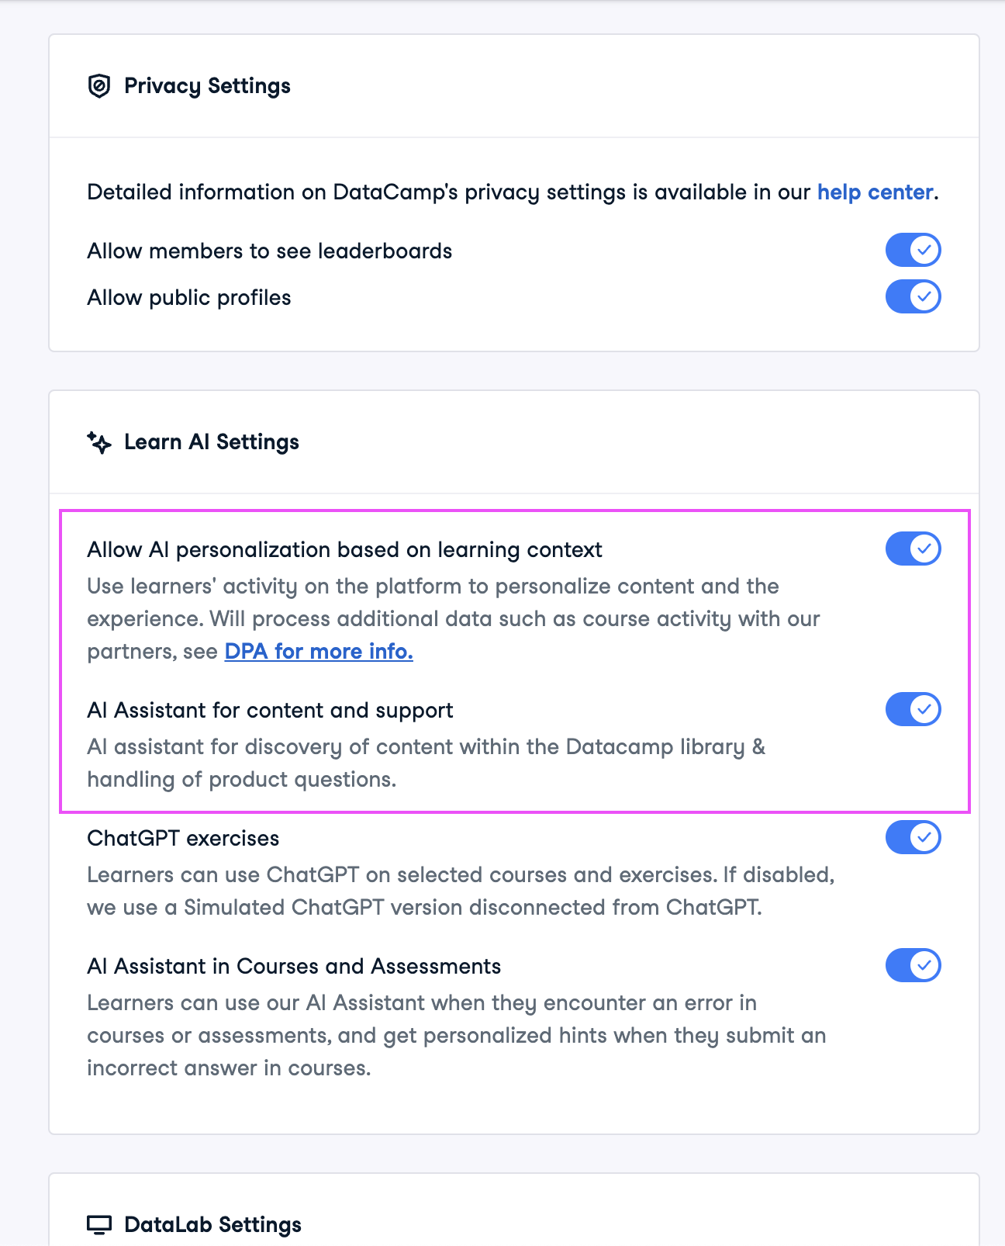Click the Privacy Settings shield icon
Image resolution: width=1005 pixels, height=1246 pixels.
pos(99,86)
